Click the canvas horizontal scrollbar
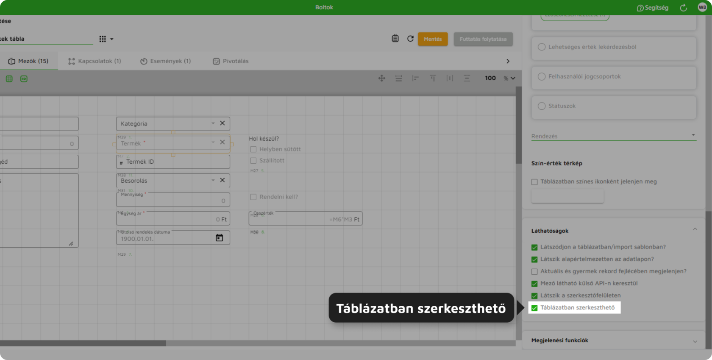 (83, 343)
